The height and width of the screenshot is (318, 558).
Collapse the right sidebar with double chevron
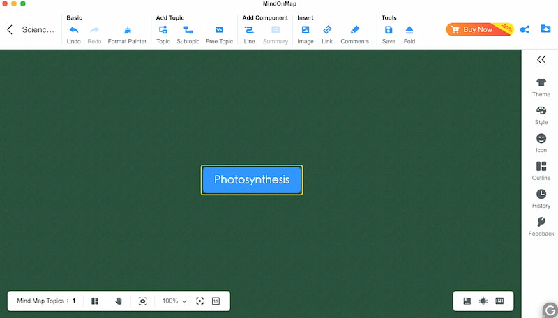[541, 60]
